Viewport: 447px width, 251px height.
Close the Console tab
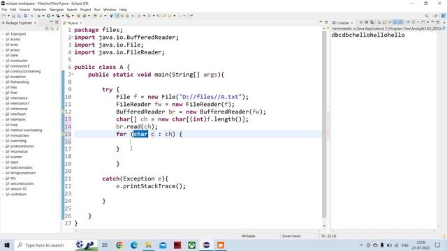tap(352, 23)
